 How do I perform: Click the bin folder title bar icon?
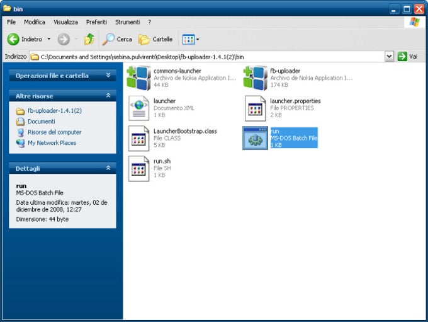7,8
